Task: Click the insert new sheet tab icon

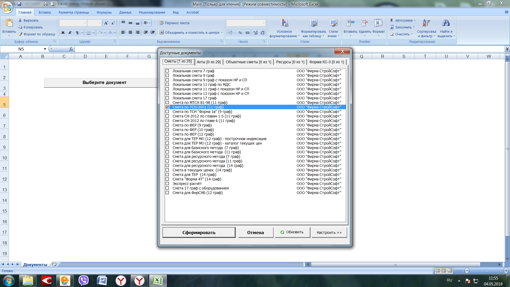Action: 54,264
